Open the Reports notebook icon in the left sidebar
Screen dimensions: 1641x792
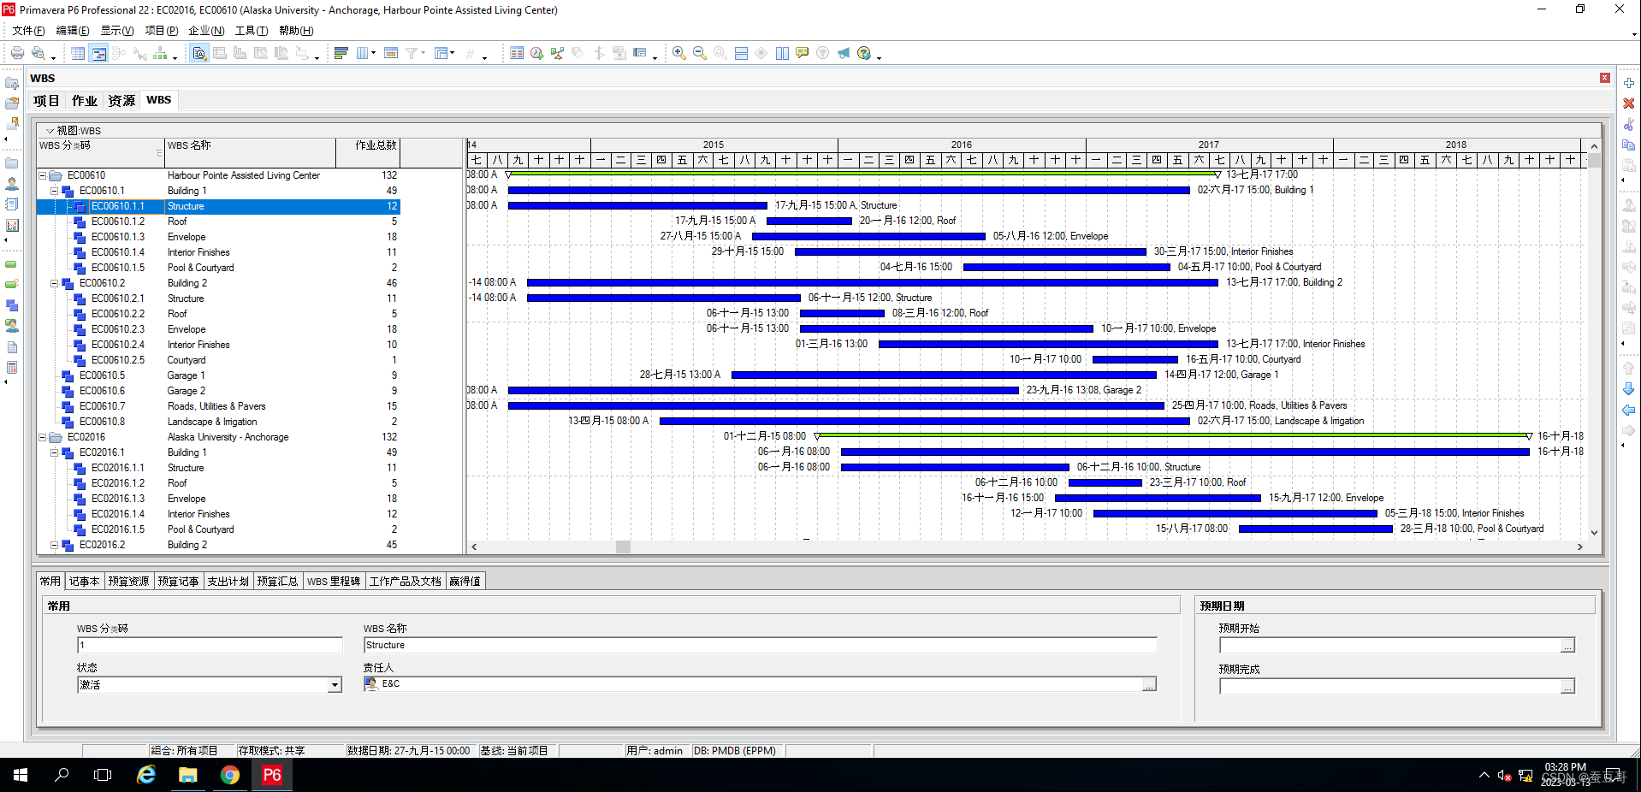pyautogui.click(x=12, y=204)
